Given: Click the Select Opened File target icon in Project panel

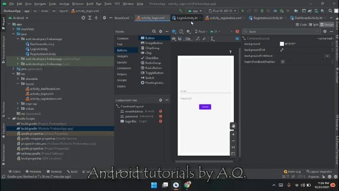Looking at the screenshot, I should [x=83, y=18].
